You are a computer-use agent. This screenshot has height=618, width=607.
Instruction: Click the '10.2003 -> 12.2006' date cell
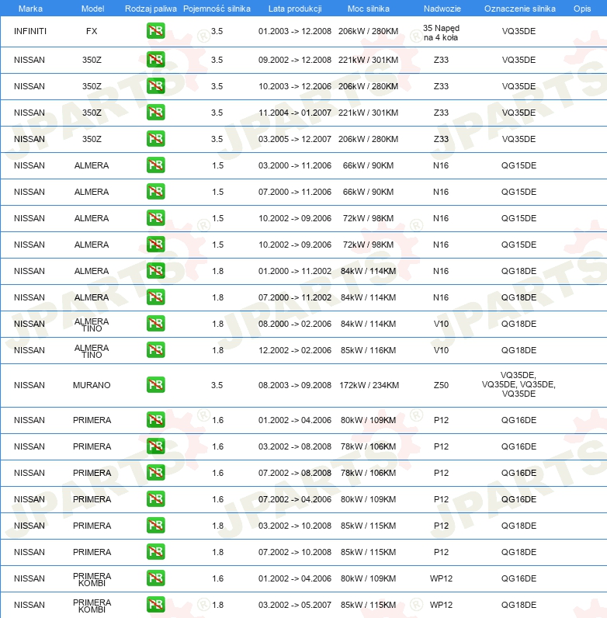295,86
